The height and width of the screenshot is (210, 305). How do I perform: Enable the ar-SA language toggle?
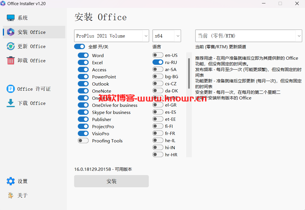pos(158,69)
